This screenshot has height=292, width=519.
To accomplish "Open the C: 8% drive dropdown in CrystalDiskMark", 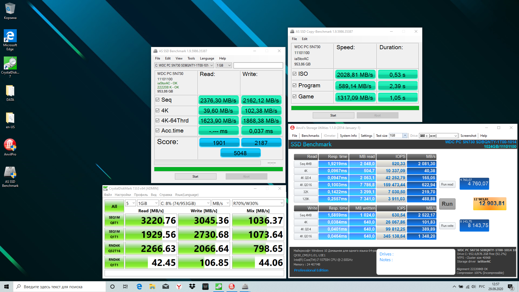I will pos(185,203).
